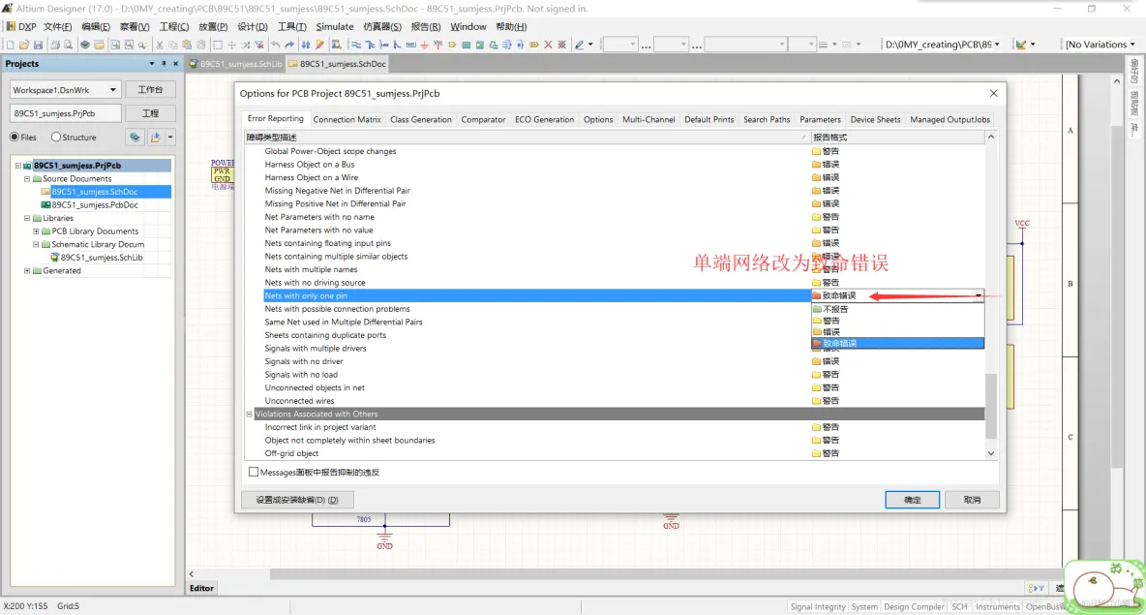The image size is (1146, 615).
Task: Select 89C51_sumjess.PcbDoc in project tree
Action: click(x=94, y=204)
